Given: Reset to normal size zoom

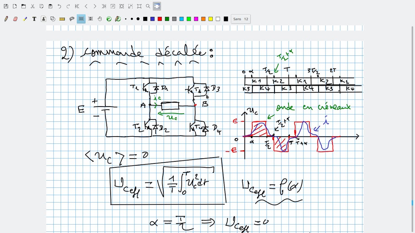Looking at the screenshot, I should (x=139, y=6).
